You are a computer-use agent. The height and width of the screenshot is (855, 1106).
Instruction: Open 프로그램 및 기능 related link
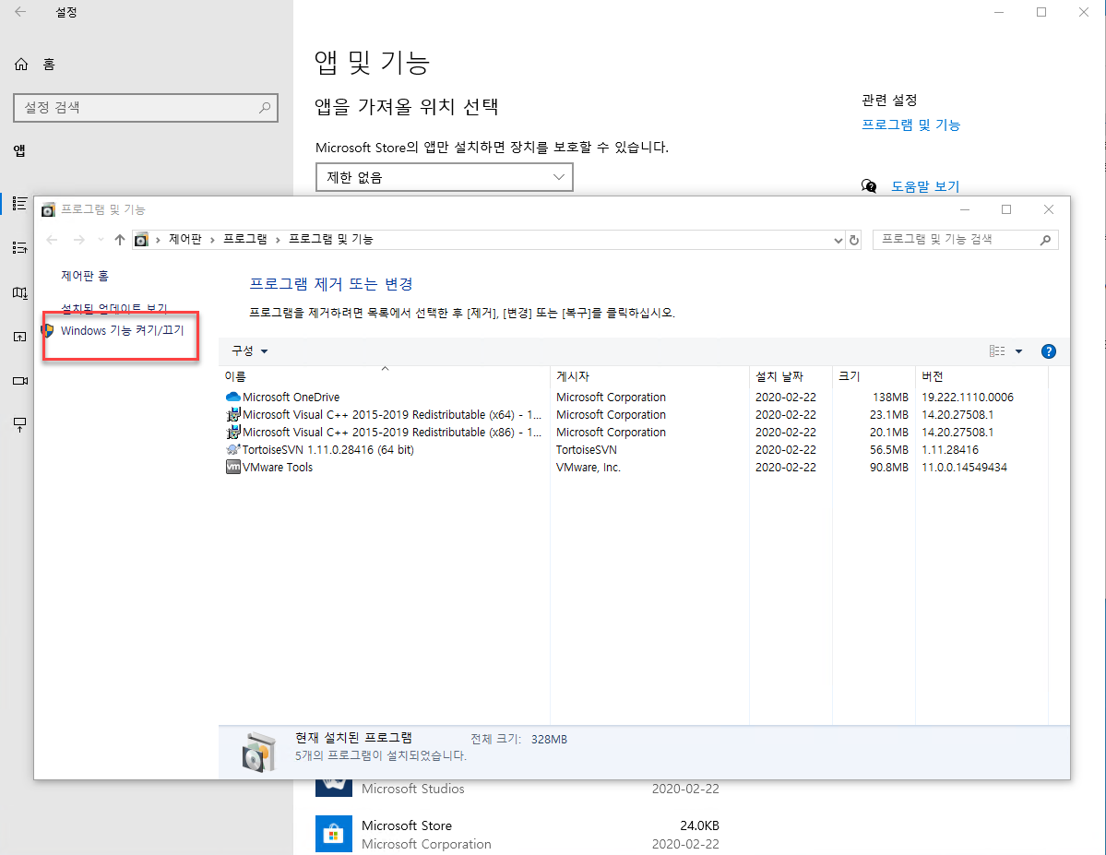(910, 125)
